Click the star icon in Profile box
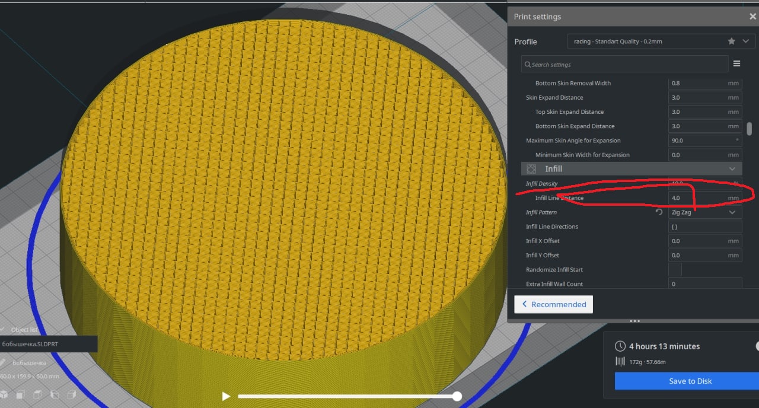This screenshot has height=408, width=759. point(731,42)
